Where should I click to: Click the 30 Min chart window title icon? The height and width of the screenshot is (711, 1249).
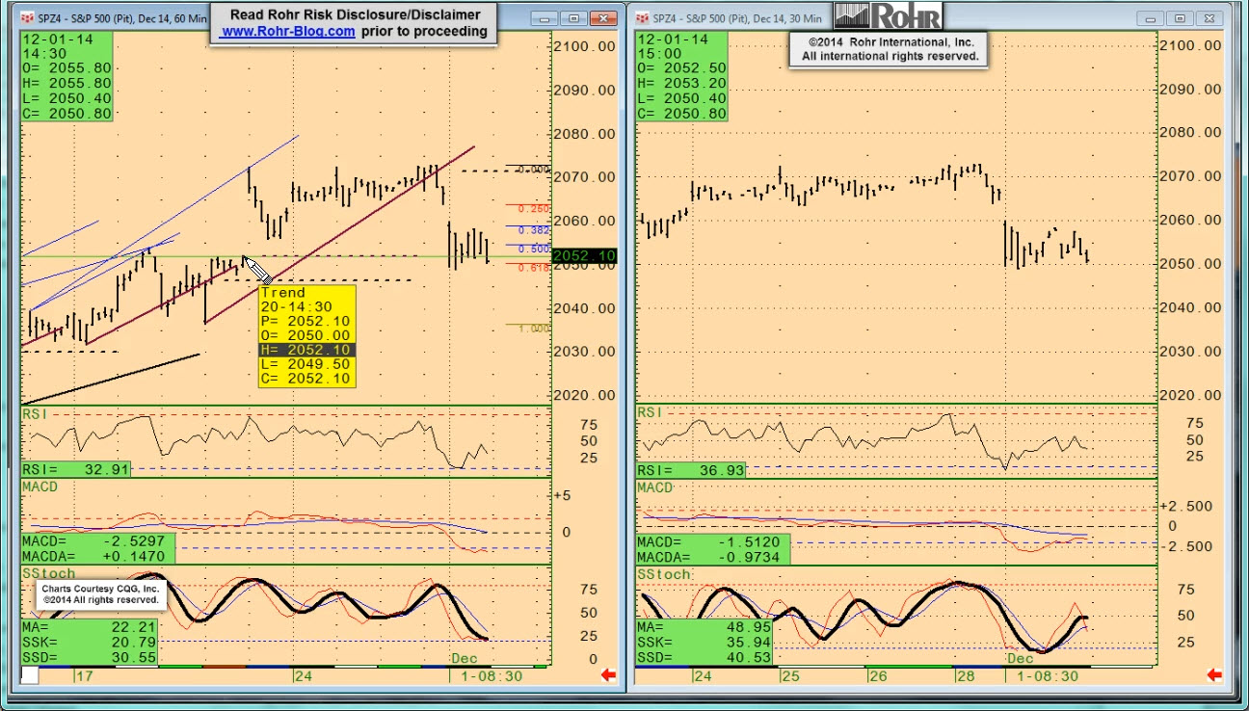[643, 18]
